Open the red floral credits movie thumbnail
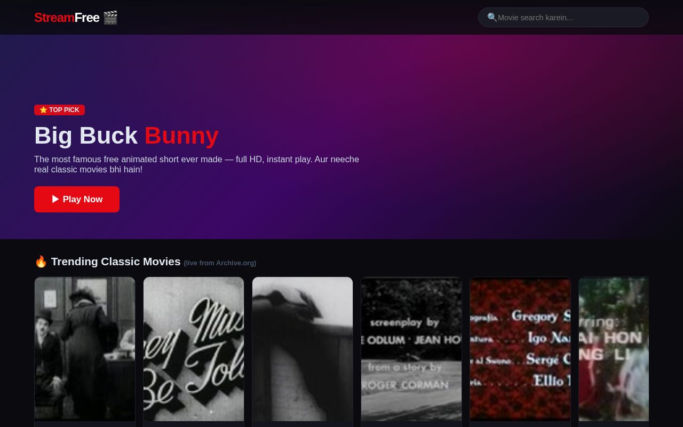Screen dimensions: 683x427 coord(520,349)
